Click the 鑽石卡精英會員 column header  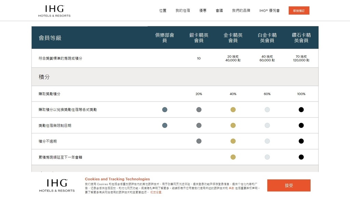[301, 38]
